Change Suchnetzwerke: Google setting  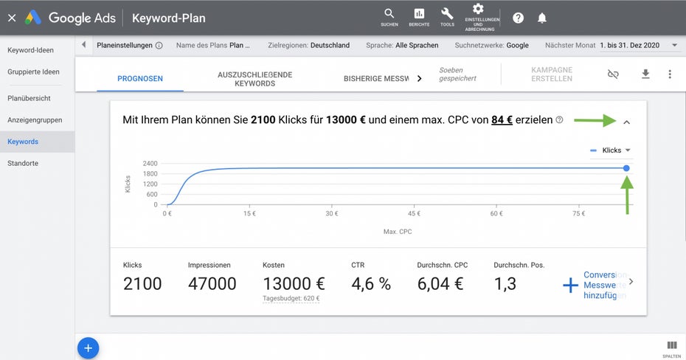click(491, 46)
